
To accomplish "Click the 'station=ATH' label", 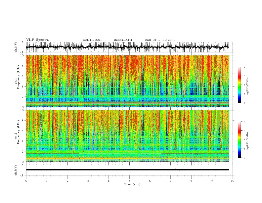I will tap(123, 40).
